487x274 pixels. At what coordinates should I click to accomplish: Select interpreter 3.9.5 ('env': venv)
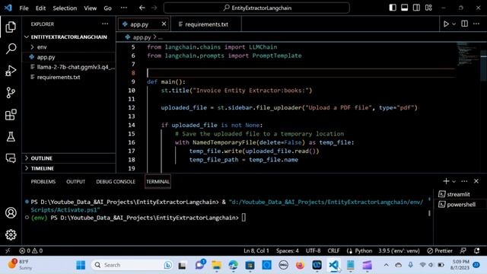coord(399,250)
